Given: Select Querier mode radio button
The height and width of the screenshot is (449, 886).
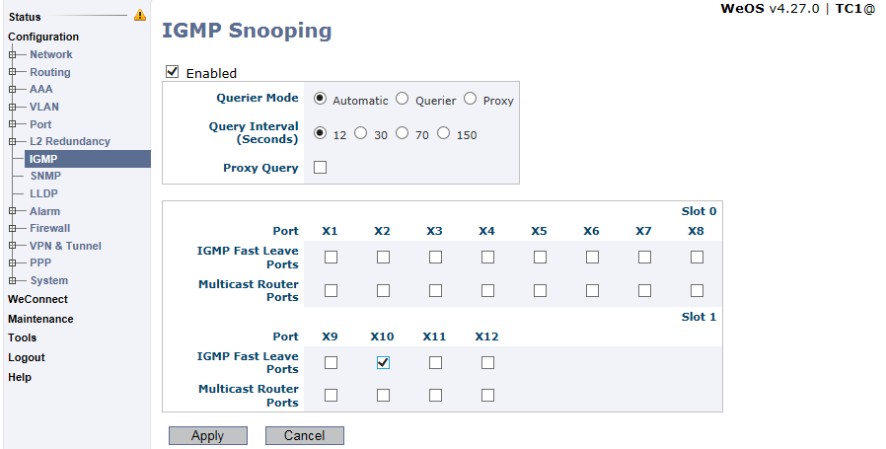Looking at the screenshot, I should click(x=402, y=99).
